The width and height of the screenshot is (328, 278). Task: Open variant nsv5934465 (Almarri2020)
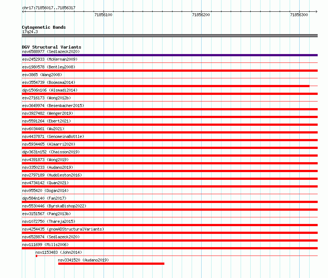coord(49,144)
